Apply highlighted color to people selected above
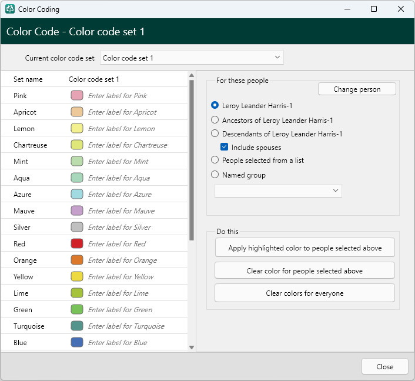415x381 pixels. (x=304, y=248)
